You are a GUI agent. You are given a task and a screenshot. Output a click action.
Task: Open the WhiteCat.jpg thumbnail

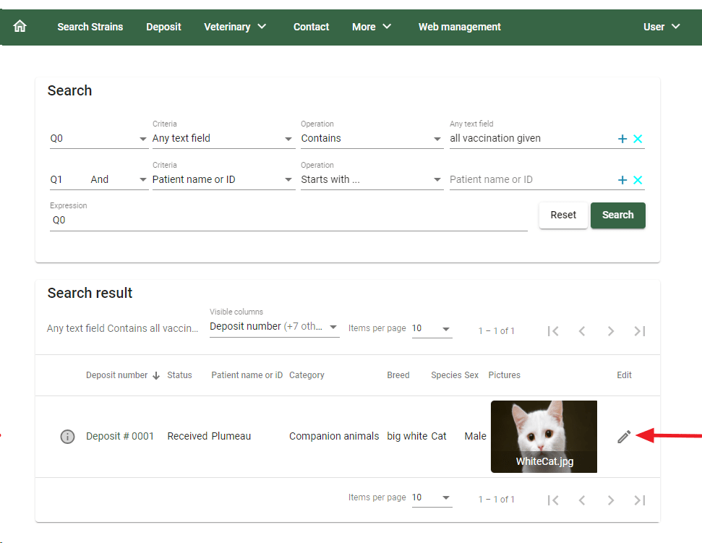544,437
